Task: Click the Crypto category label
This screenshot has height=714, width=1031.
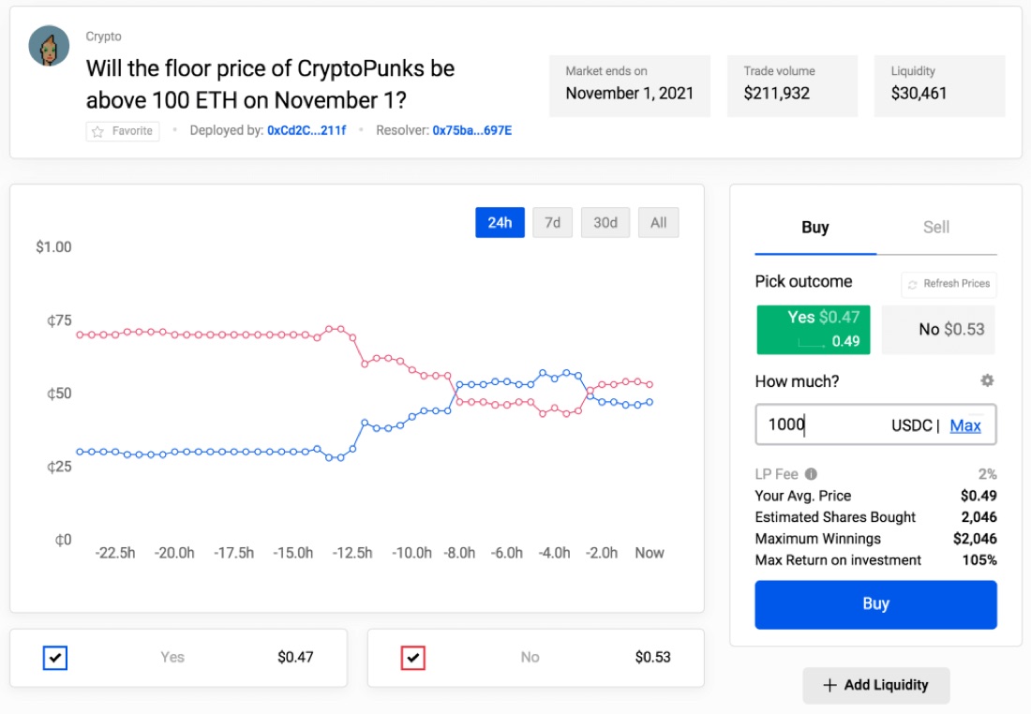Action: (103, 37)
